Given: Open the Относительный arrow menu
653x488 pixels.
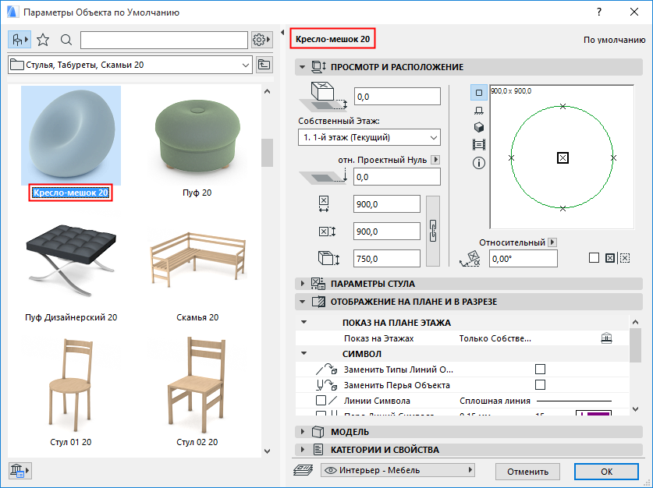Looking at the screenshot, I should click(552, 242).
